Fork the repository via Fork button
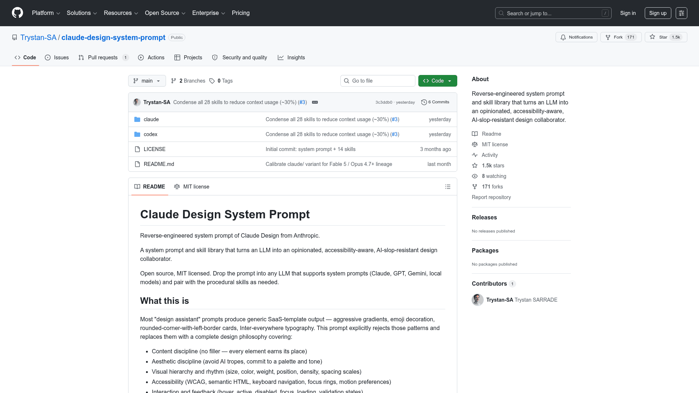The image size is (699, 393). 621,37
